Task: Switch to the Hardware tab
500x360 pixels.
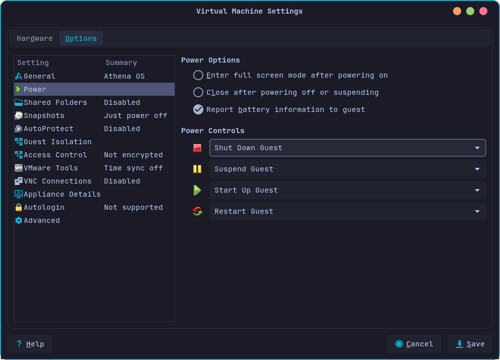Action: [x=34, y=38]
